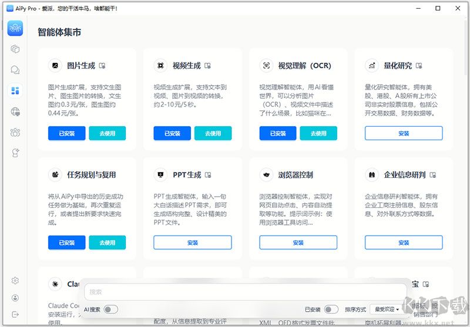Click the logout icon at sidebar bottom
Screen dimensions: 470x327
(x=15, y=314)
